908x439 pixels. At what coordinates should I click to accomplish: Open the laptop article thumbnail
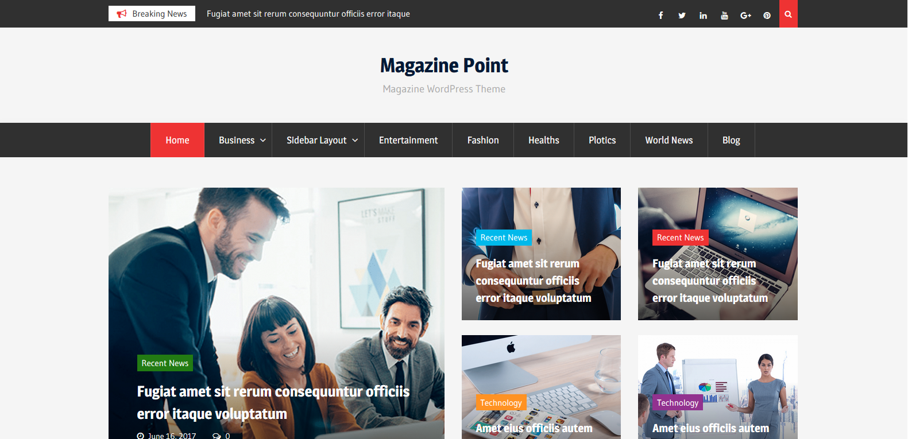pos(718,254)
